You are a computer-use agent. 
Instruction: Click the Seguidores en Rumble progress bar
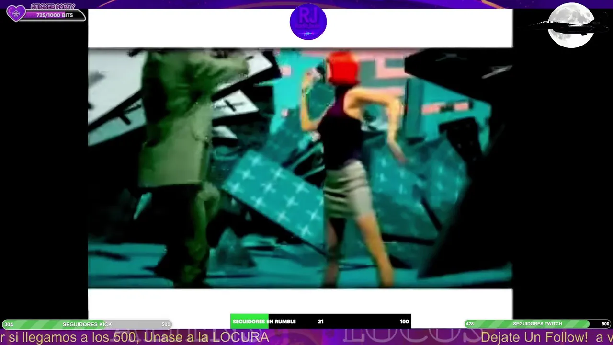point(320,322)
